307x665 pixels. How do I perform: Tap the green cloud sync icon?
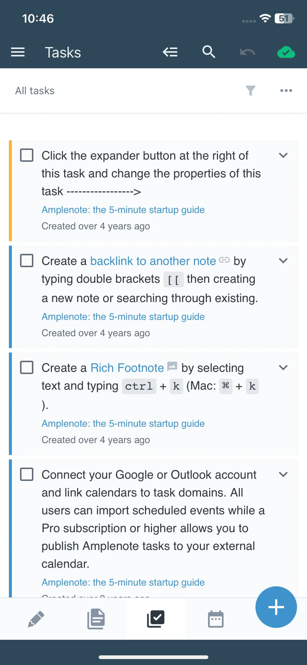coord(286,52)
